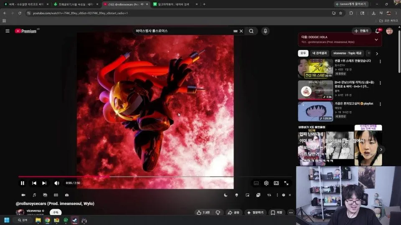Enter fullscreen mode
Image resolution: width=401 pixels, height=225 pixels.
pyautogui.click(x=287, y=183)
